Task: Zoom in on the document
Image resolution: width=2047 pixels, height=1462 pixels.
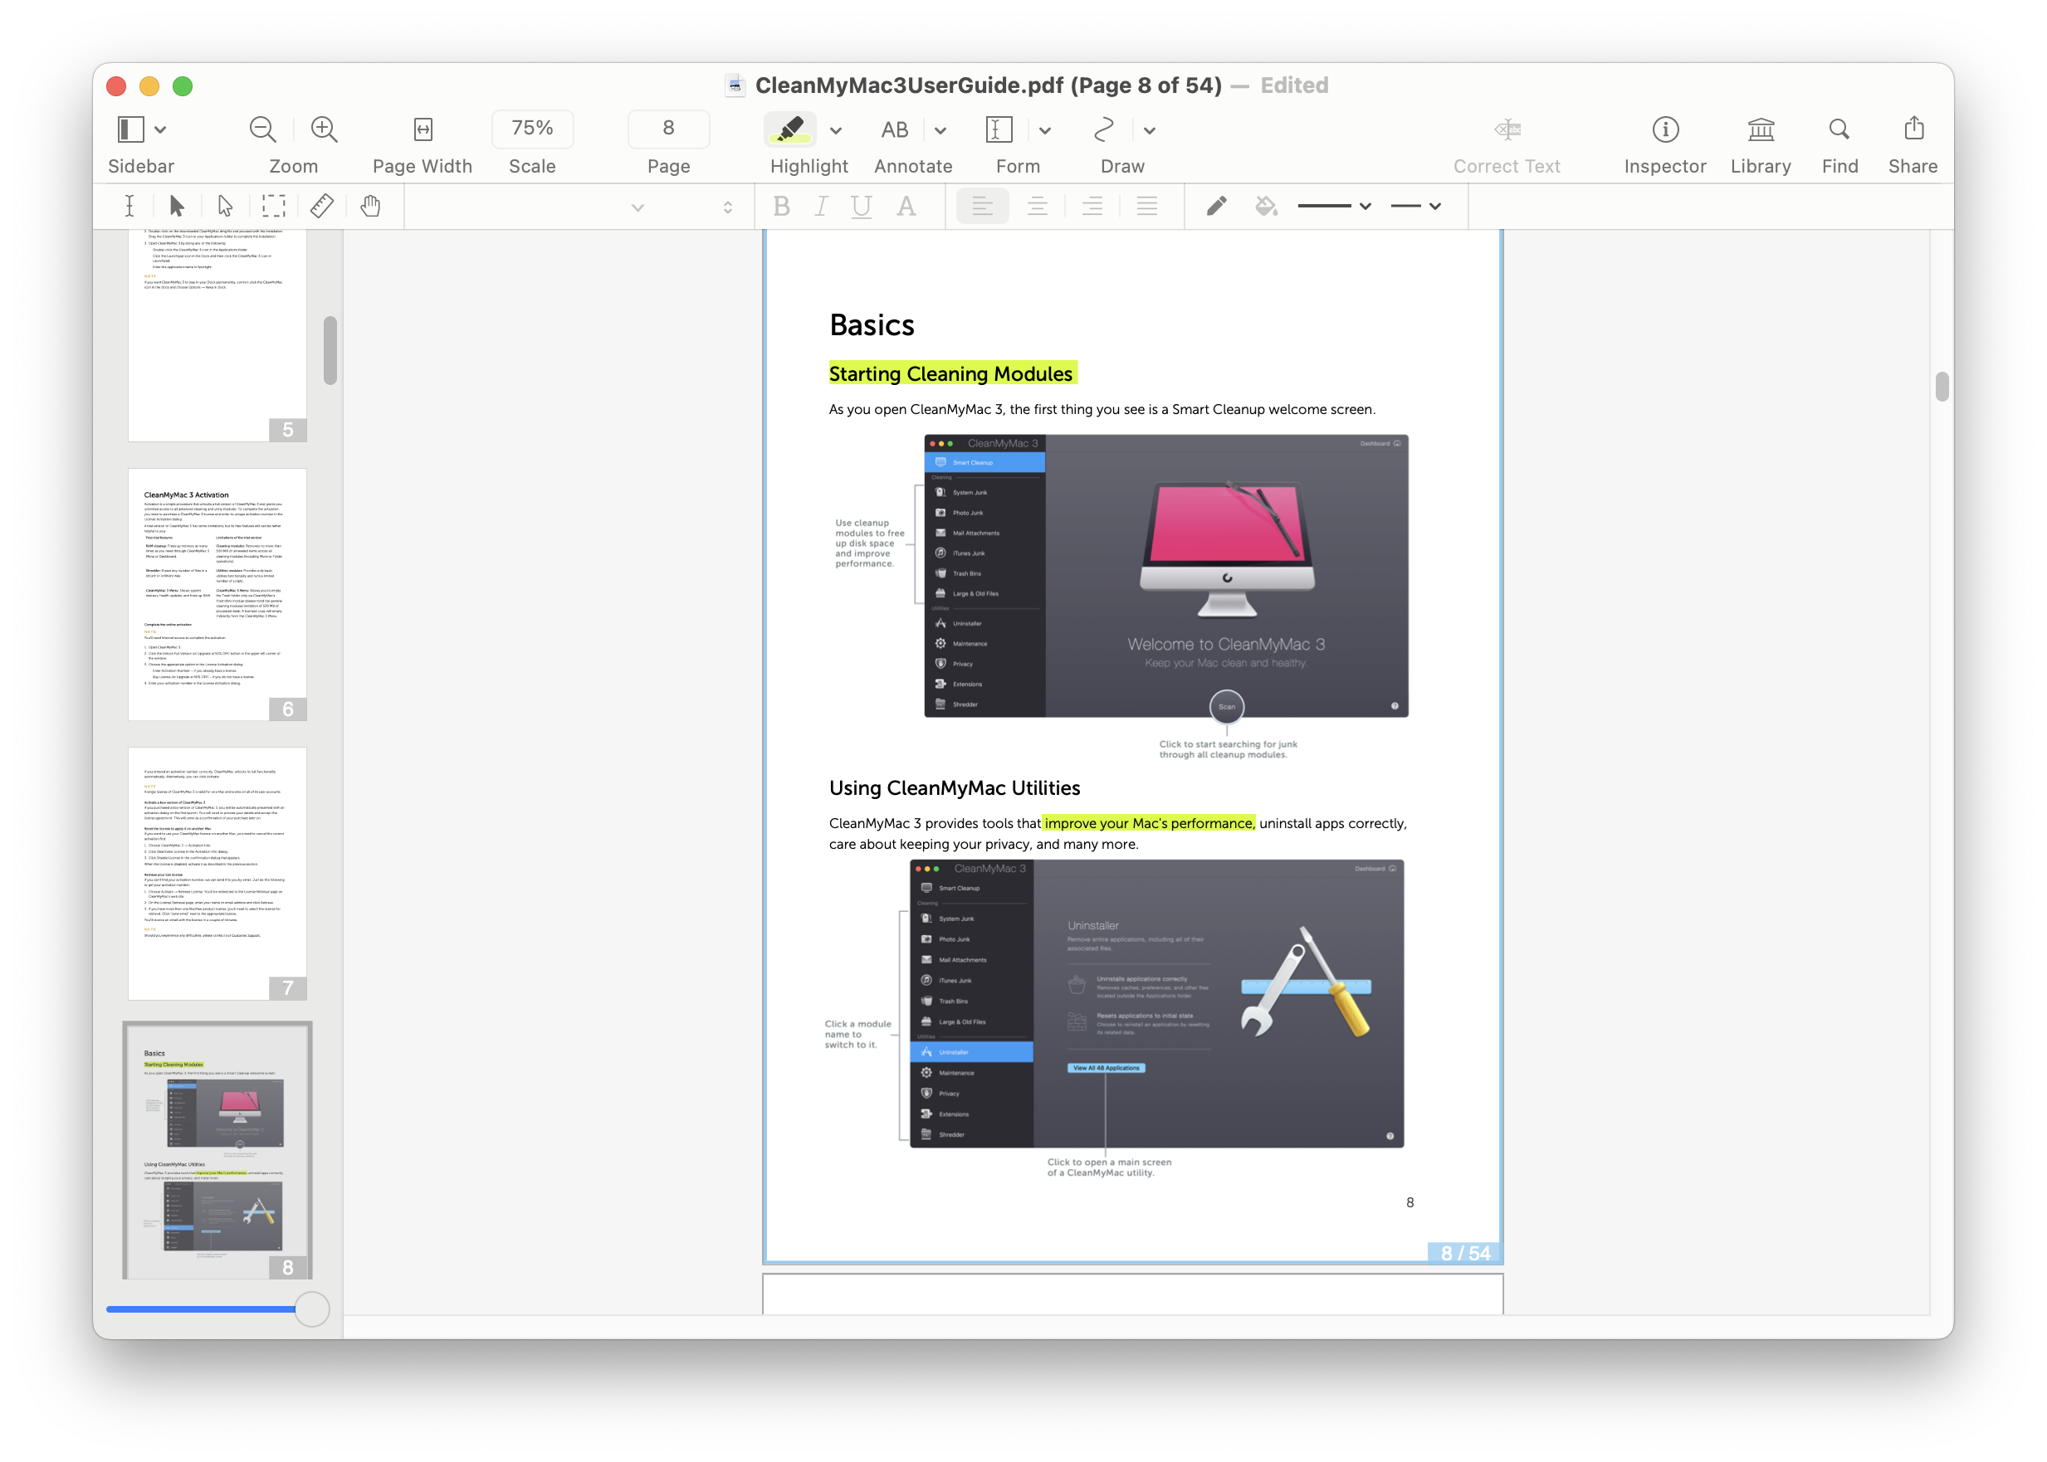Action: (x=322, y=129)
